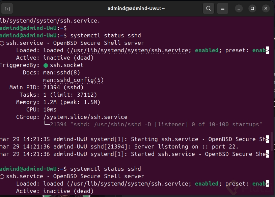This screenshot has width=275, height=197.
Task: Click the hollow status circle beside the last ssh.service
Action: tap(2, 176)
